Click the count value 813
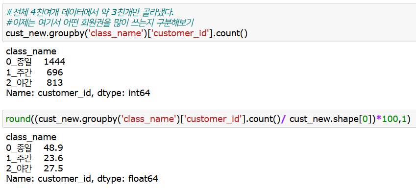416x191 pixels. click(55, 83)
